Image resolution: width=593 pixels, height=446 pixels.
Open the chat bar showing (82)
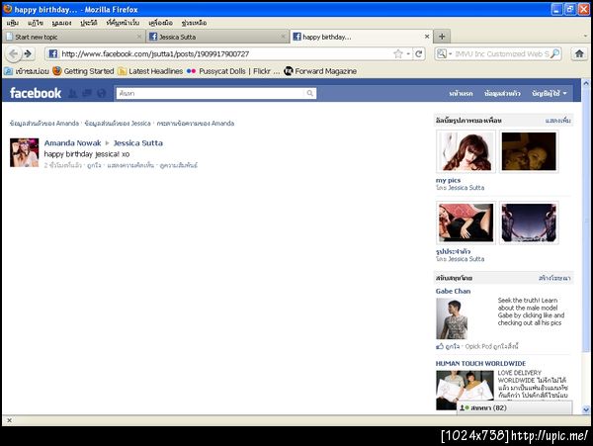[514, 407]
